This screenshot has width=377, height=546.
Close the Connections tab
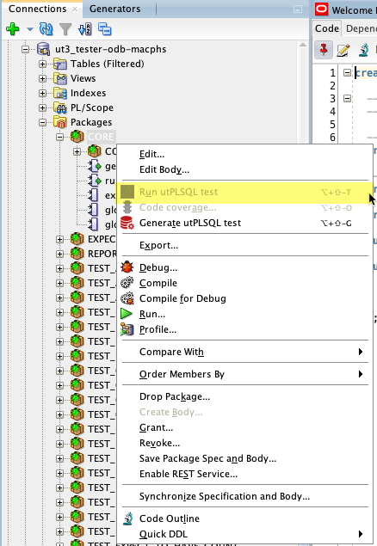75,9
